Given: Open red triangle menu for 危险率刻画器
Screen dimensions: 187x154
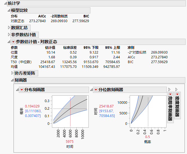Looking at the screenshot, I should click(170, 94).
